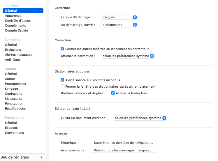Expand the Au démarrage, ouvrir dropdown

point(119,25)
